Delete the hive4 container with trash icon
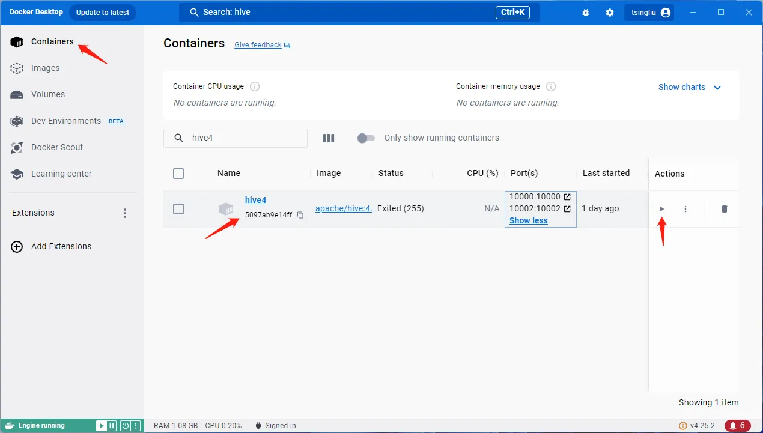This screenshot has width=763, height=433. 725,209
